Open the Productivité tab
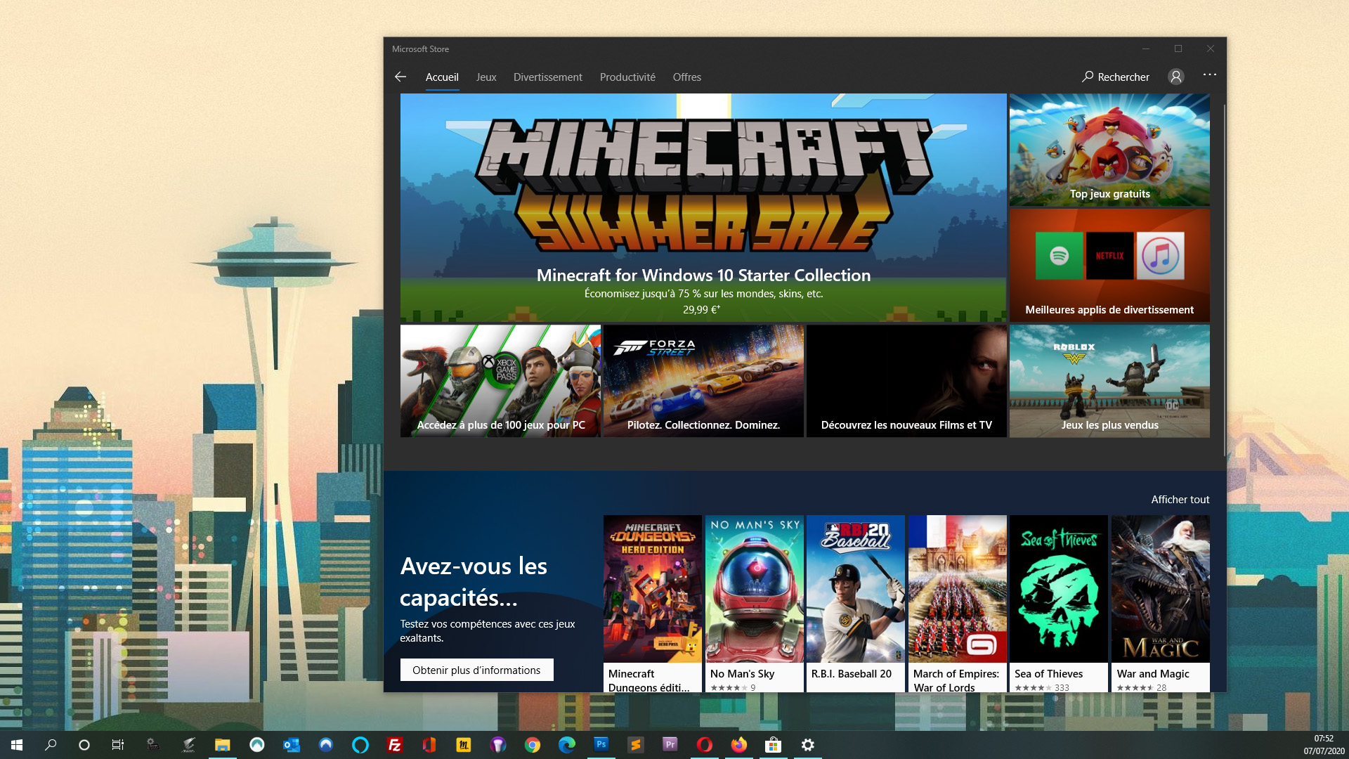The height and width of the screenshot is (759, 1349). (x=627, y=77)
